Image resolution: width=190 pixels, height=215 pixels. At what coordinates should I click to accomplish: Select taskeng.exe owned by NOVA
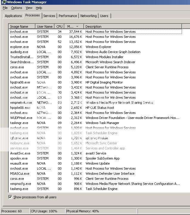pyautogui.click(x=96, y=133)
